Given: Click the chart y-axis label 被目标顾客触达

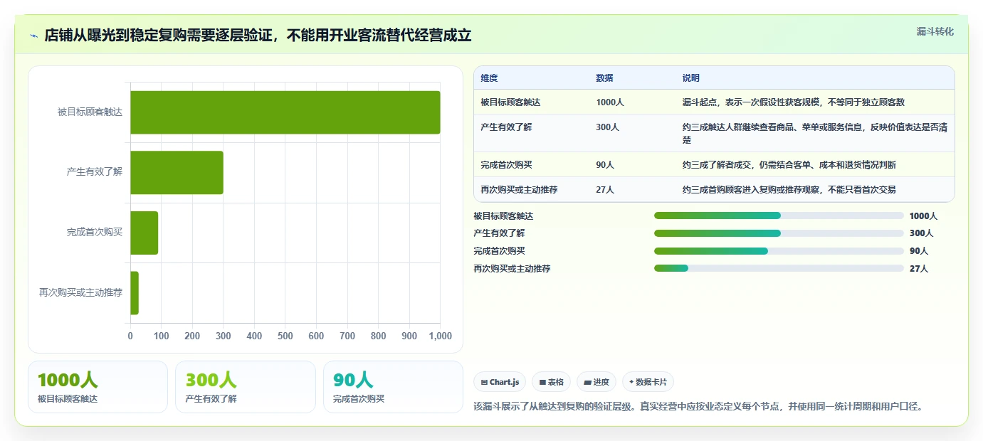Looking at the screenshot, I should tap(90, 112).
